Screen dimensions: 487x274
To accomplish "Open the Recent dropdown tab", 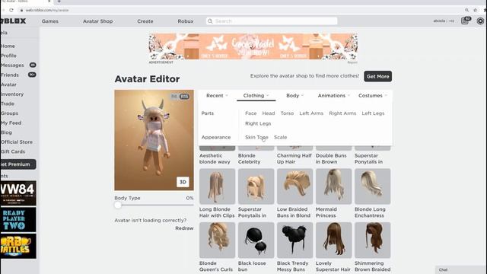I will pyautogui.click(x=217, y=96).
